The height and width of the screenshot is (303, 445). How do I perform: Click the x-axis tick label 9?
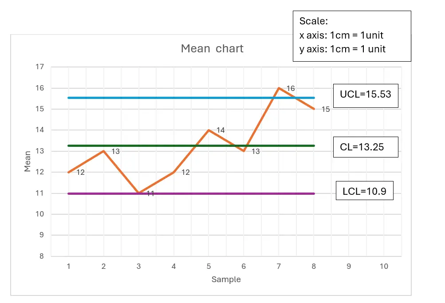click(349, 267)
